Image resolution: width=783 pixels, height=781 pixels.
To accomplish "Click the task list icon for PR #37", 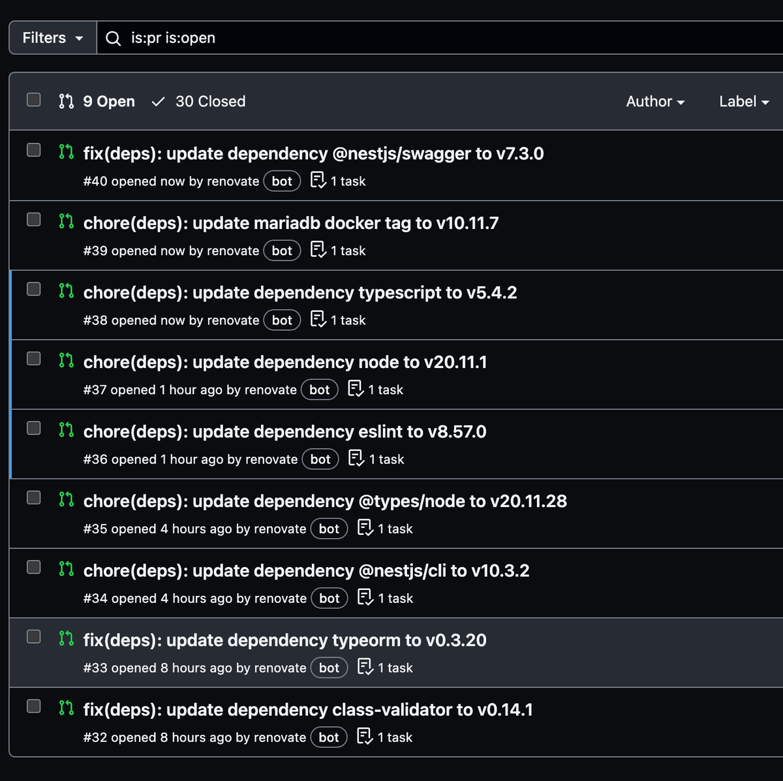I will [x=356, y=389].
